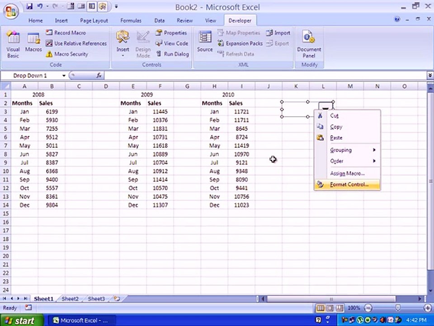The image size is (434, 326).
Task: Expand the Name Box dropdown
Action: (64, 76)
